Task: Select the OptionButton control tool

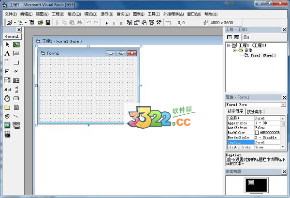Action: click(16, 71)
